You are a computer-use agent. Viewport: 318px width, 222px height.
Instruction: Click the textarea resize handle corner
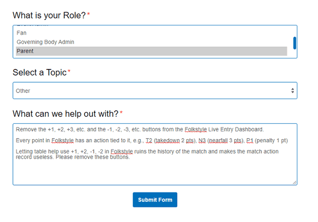coord(295,182)
